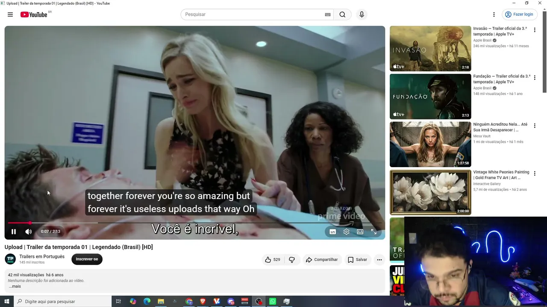Viewport: 547px width, 307px height.
Task: Open Voicemeeter from the taskbar
Action: 245,301
